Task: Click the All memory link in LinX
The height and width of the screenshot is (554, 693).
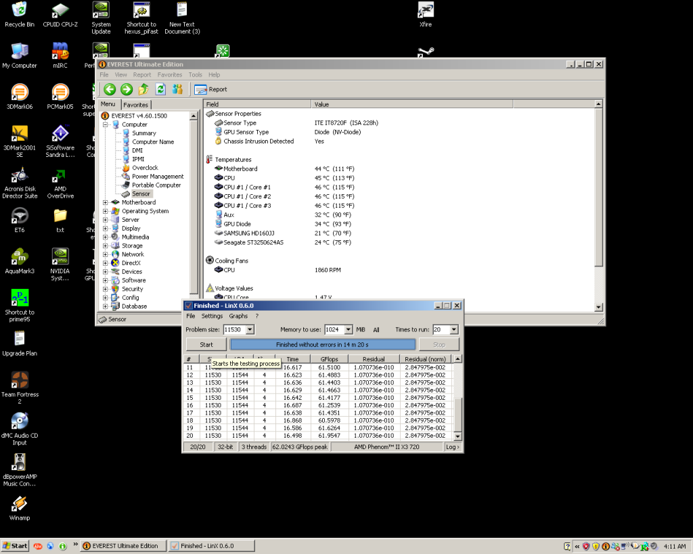Action: point(376,330)
